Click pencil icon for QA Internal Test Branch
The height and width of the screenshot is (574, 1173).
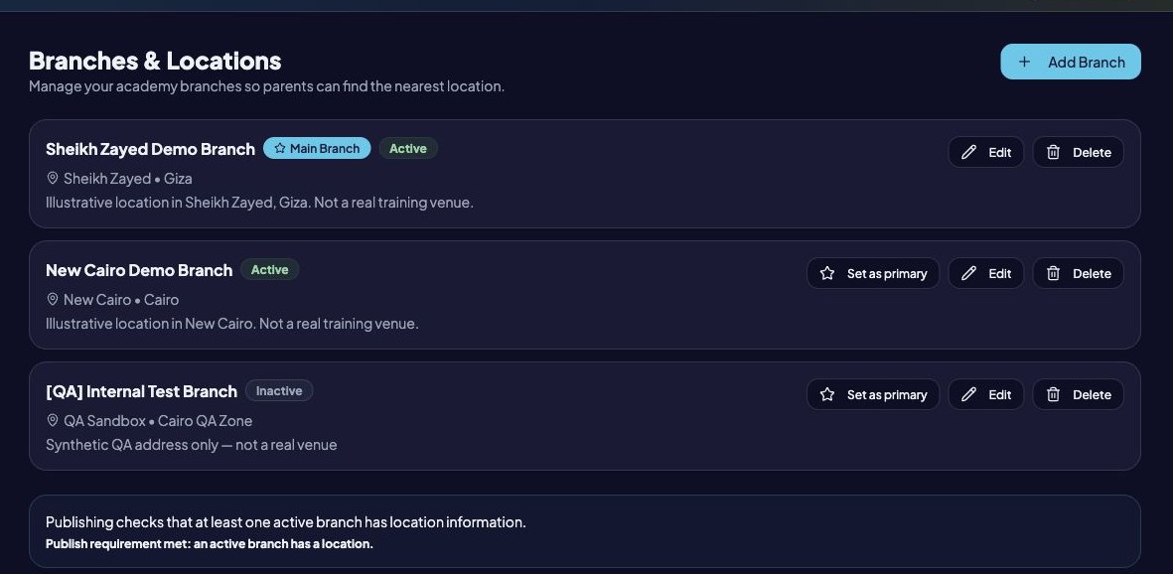pyautogui.click(x=968, y=394)
